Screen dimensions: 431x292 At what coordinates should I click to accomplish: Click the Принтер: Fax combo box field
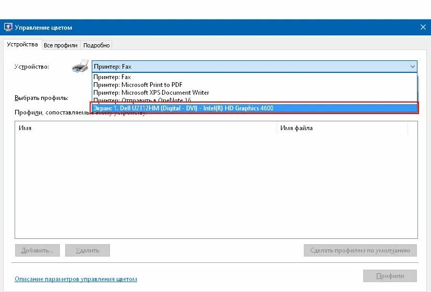coord(254,67)
